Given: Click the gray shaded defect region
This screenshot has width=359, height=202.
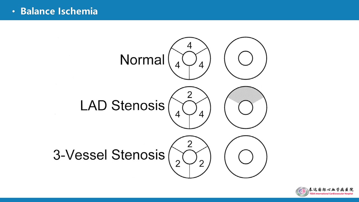Looking at the screenshot, I should 245,94.
